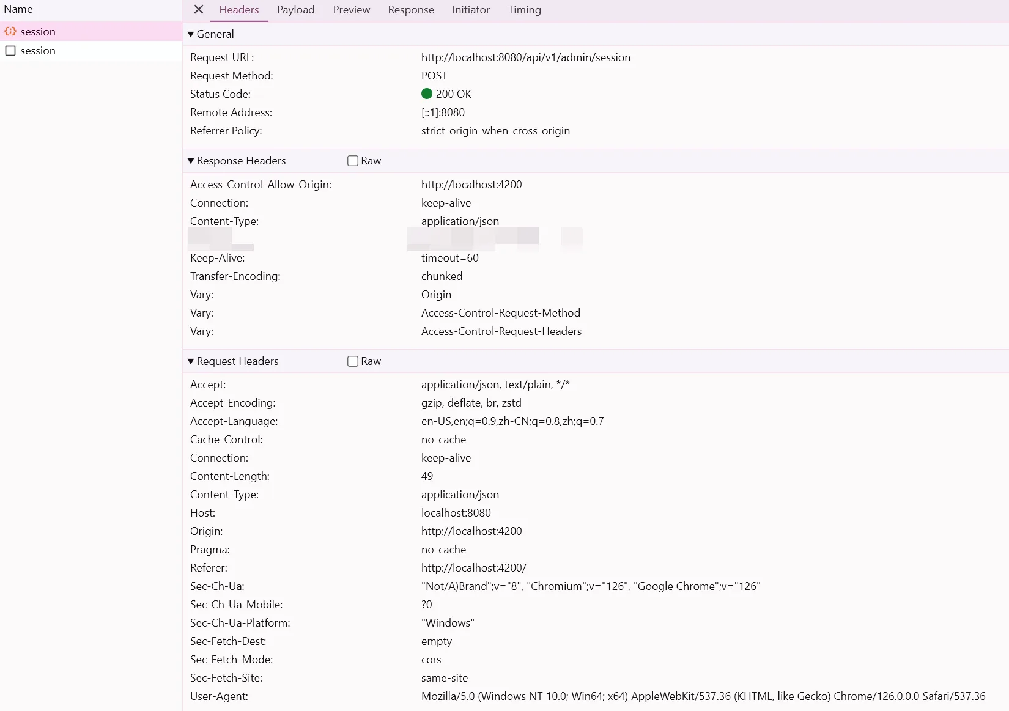Click the Origin request header label

pos(206,531)
